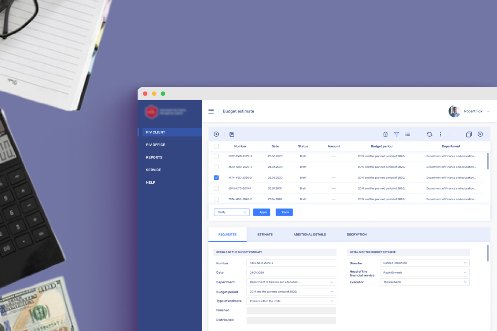Click the red hexagon app logo
Screen dimensions: 497x331
(x=152, y=111)
